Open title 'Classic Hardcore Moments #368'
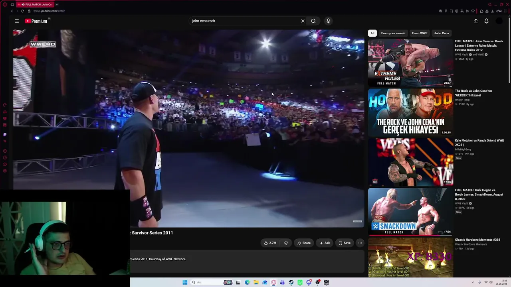Screen dimensions: 511x287 [x=477, y=240]
